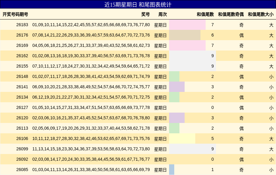Click the 开奖号码期号 column header
The height and width of the screenshot is (175, 276).
tap(15, 14)
